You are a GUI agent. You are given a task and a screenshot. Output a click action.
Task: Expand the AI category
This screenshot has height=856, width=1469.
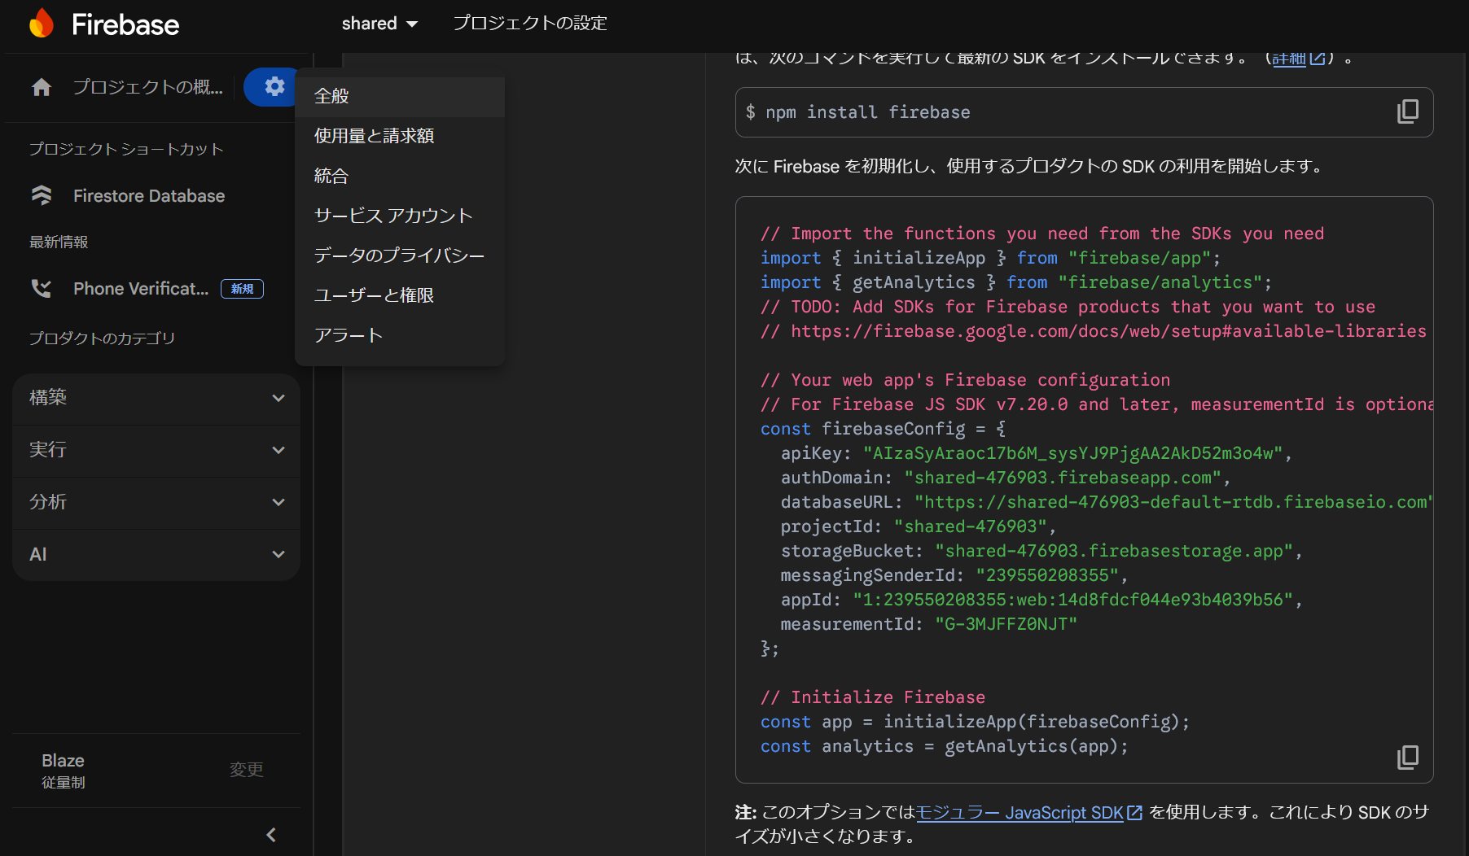(156, 554)
